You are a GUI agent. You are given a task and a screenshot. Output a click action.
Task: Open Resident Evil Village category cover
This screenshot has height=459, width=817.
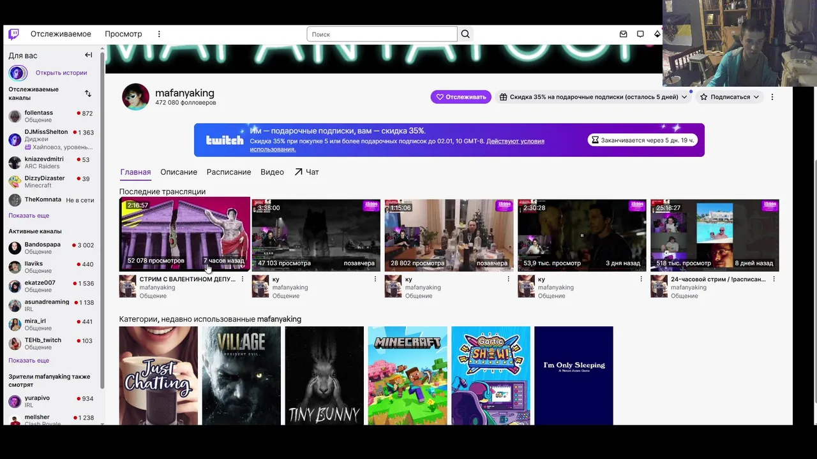tap(241, 375)
